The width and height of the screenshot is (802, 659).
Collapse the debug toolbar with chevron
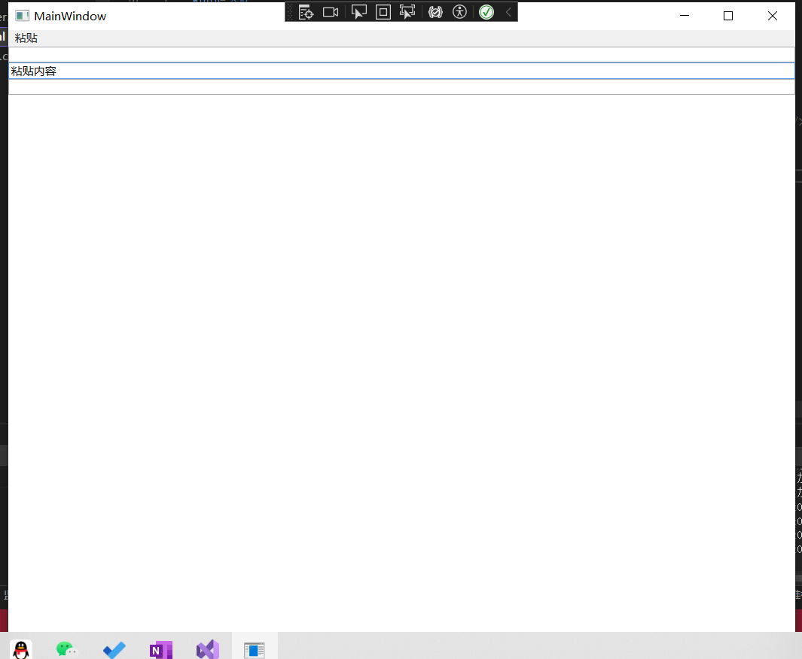click(508, 12)
